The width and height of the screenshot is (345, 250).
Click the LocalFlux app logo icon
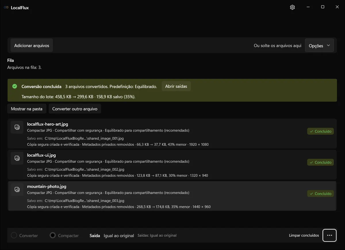tap(6, 7)
